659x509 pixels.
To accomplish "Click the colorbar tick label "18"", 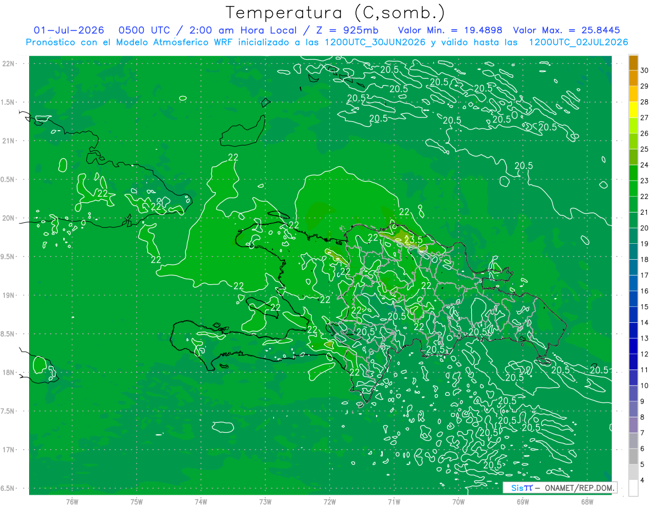I will coord(645,260).
